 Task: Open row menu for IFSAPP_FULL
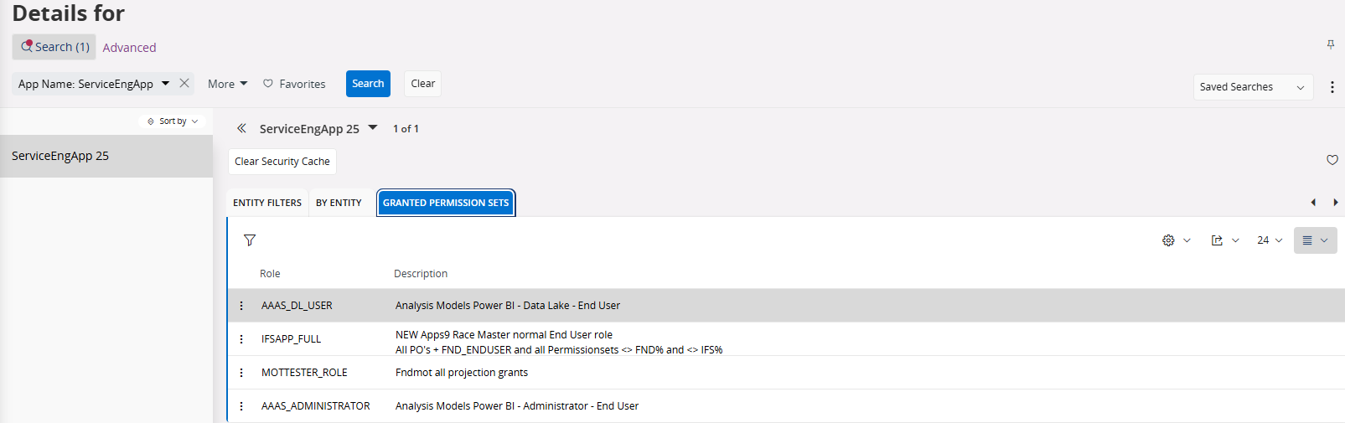[241, 339]
